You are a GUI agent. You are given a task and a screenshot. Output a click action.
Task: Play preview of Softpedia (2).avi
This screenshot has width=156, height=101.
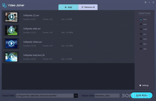coord(11,17)
